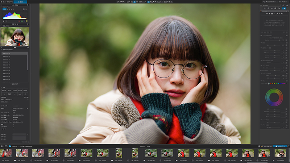
Task: Click the shadow clipping moon icon under histogram
Action: click(x=4, y=21)
